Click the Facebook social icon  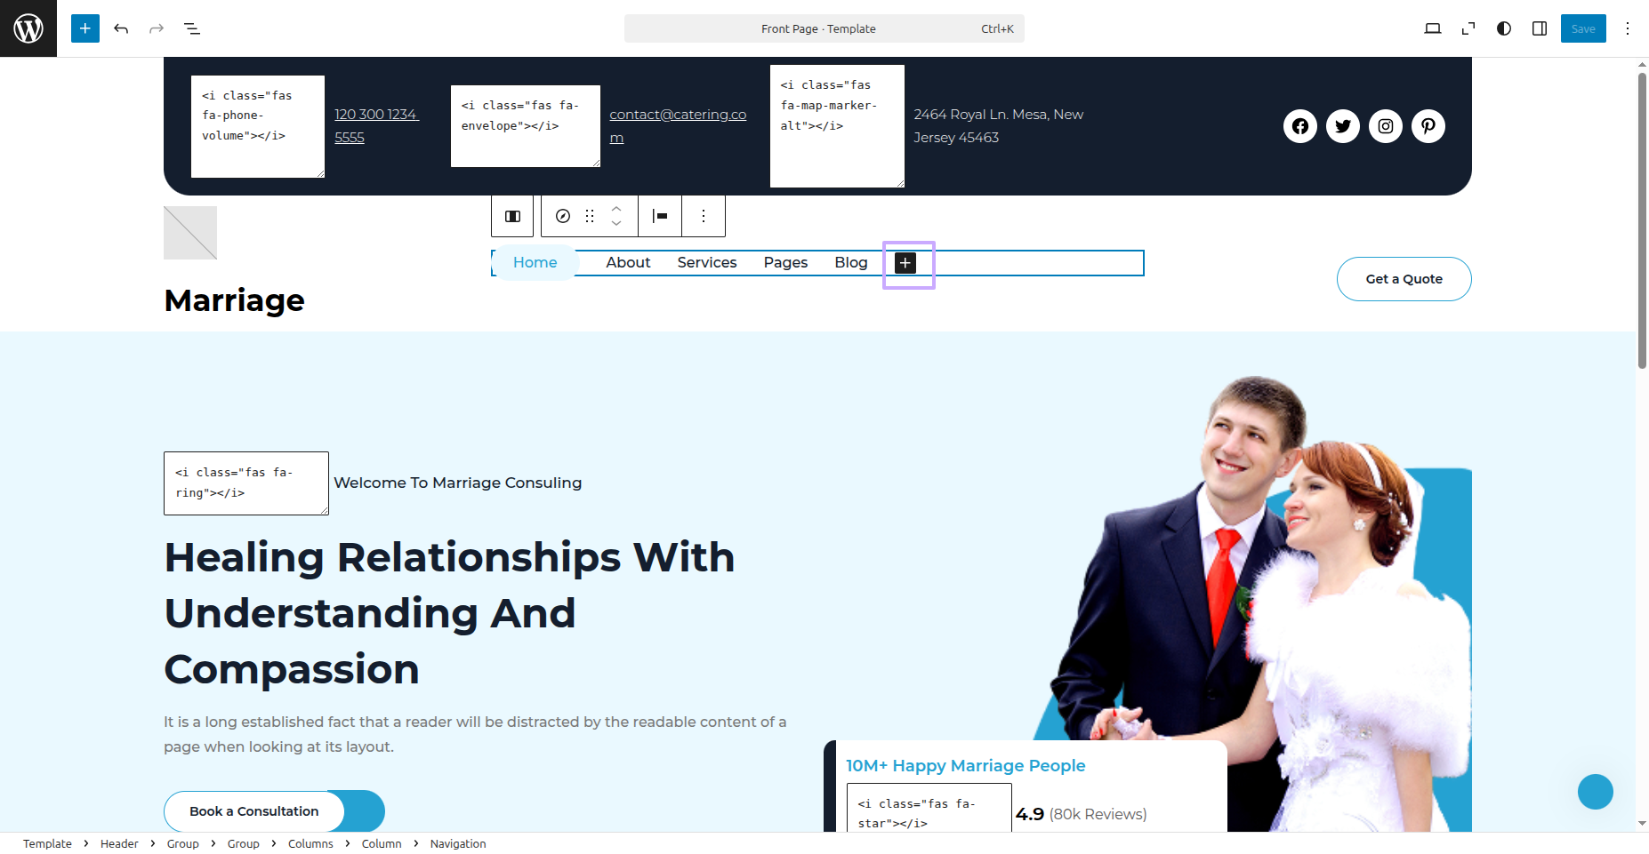(x=1300, y=126)
